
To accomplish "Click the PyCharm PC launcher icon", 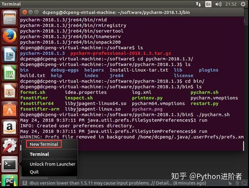I will [x=9, y=181].
